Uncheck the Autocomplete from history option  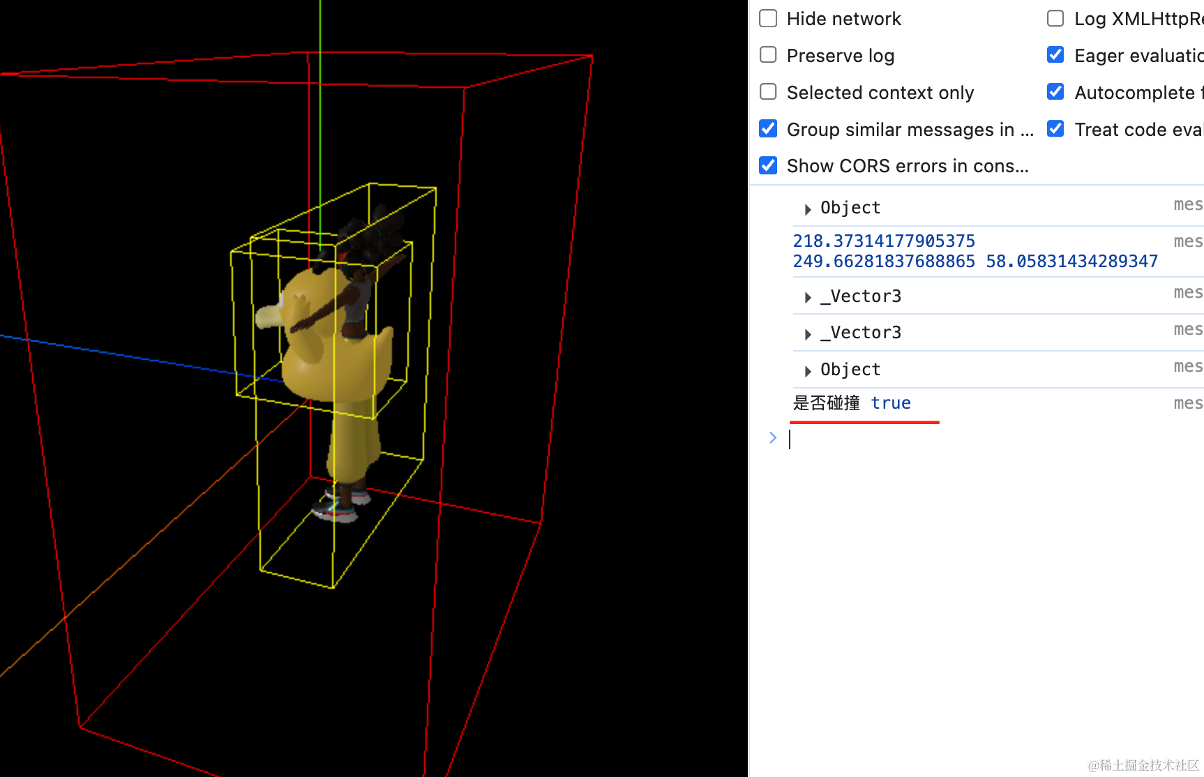click(x=1055, y=92)
